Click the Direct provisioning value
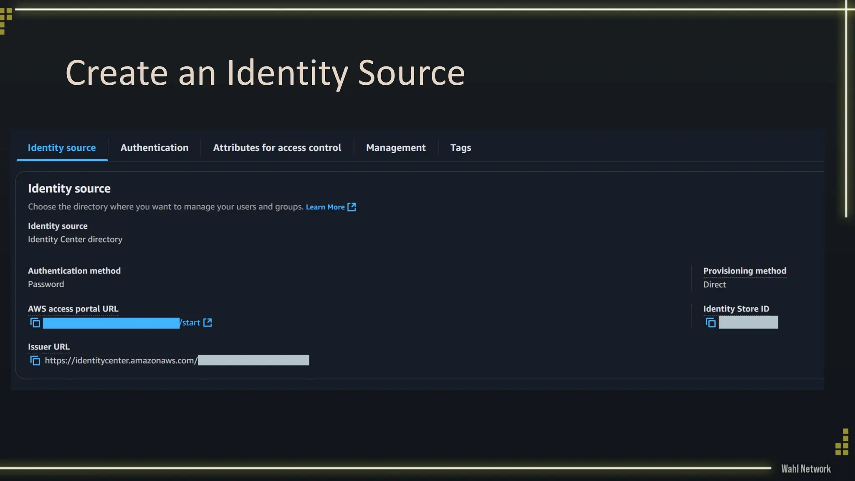The image size is (855, 481). pos(715,285)
